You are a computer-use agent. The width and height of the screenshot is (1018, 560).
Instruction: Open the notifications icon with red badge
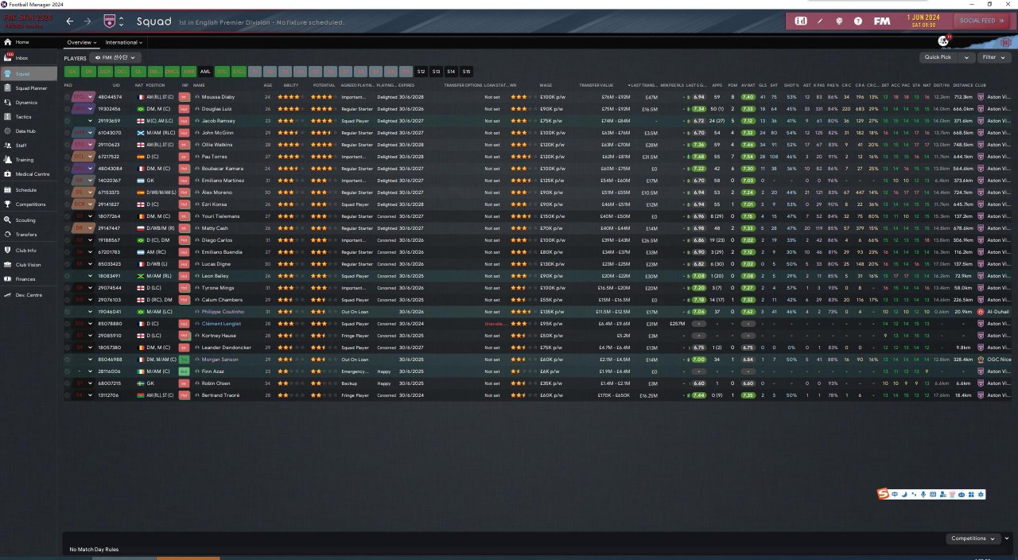(944, 41)
